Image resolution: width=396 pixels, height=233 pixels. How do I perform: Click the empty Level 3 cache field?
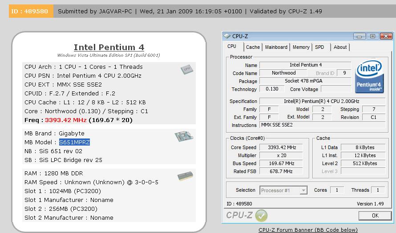point(363,172)
